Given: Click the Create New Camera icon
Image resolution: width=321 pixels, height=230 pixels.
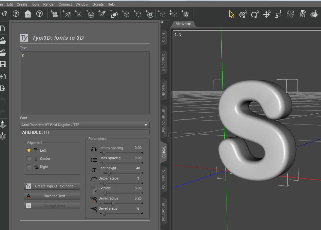Looking at the screenshot, I should coord(54,14).
